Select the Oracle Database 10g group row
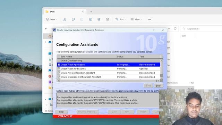This screenshot has height=125, width=222. pyautogui.click(x=109, y=60)
